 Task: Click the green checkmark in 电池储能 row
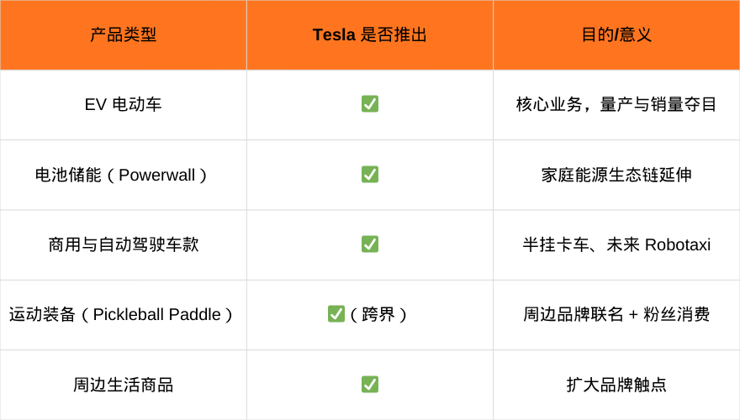pyautogui.click(x=370, y=175)
